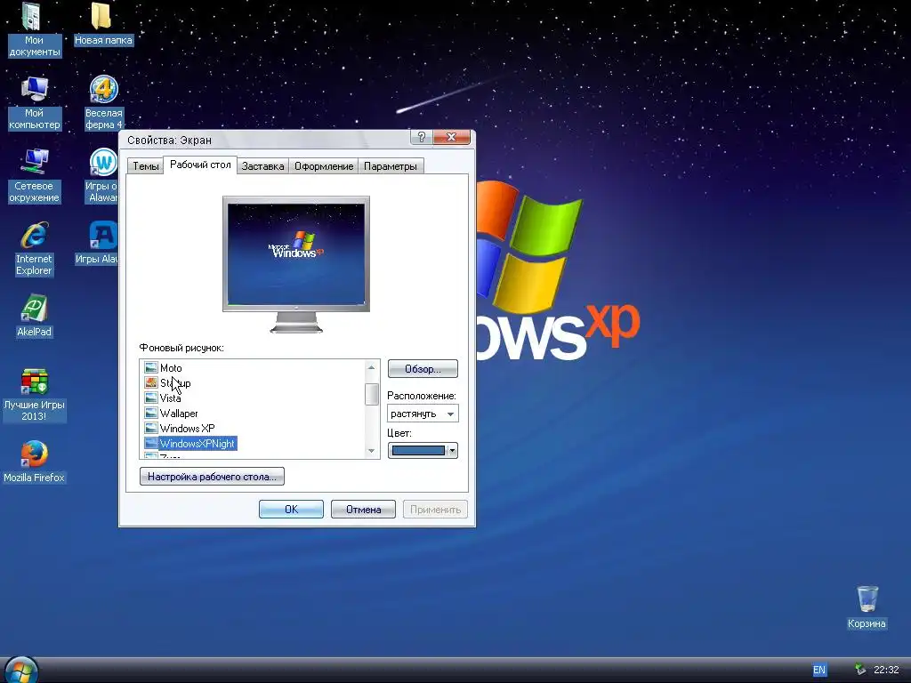Click the 22:32 clock in the taskbar
This screenshot has width=911, height=683.
tap(886, 670)
